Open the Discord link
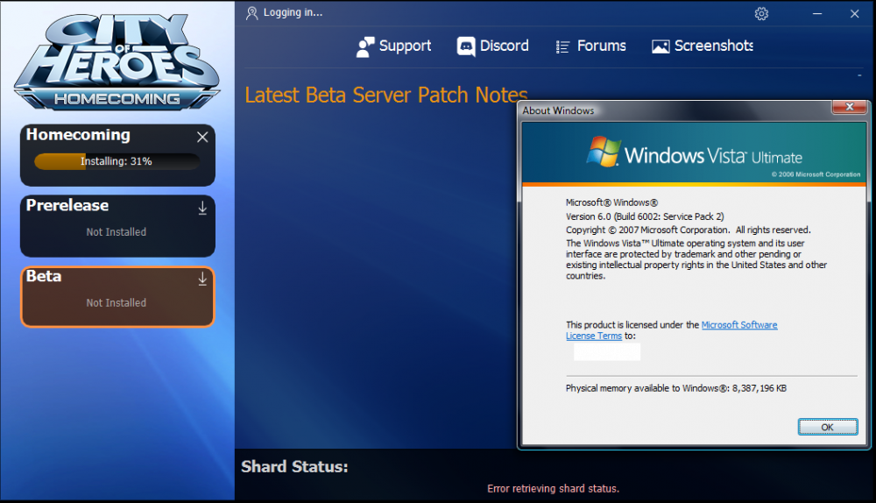Screen dimensions: 876x503 (492, 46)
